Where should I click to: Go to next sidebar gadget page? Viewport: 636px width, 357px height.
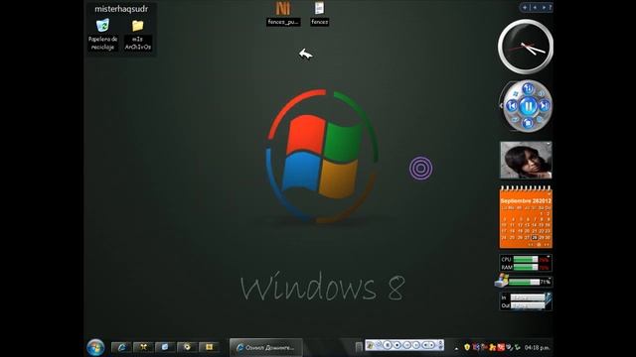click(544, 7)
